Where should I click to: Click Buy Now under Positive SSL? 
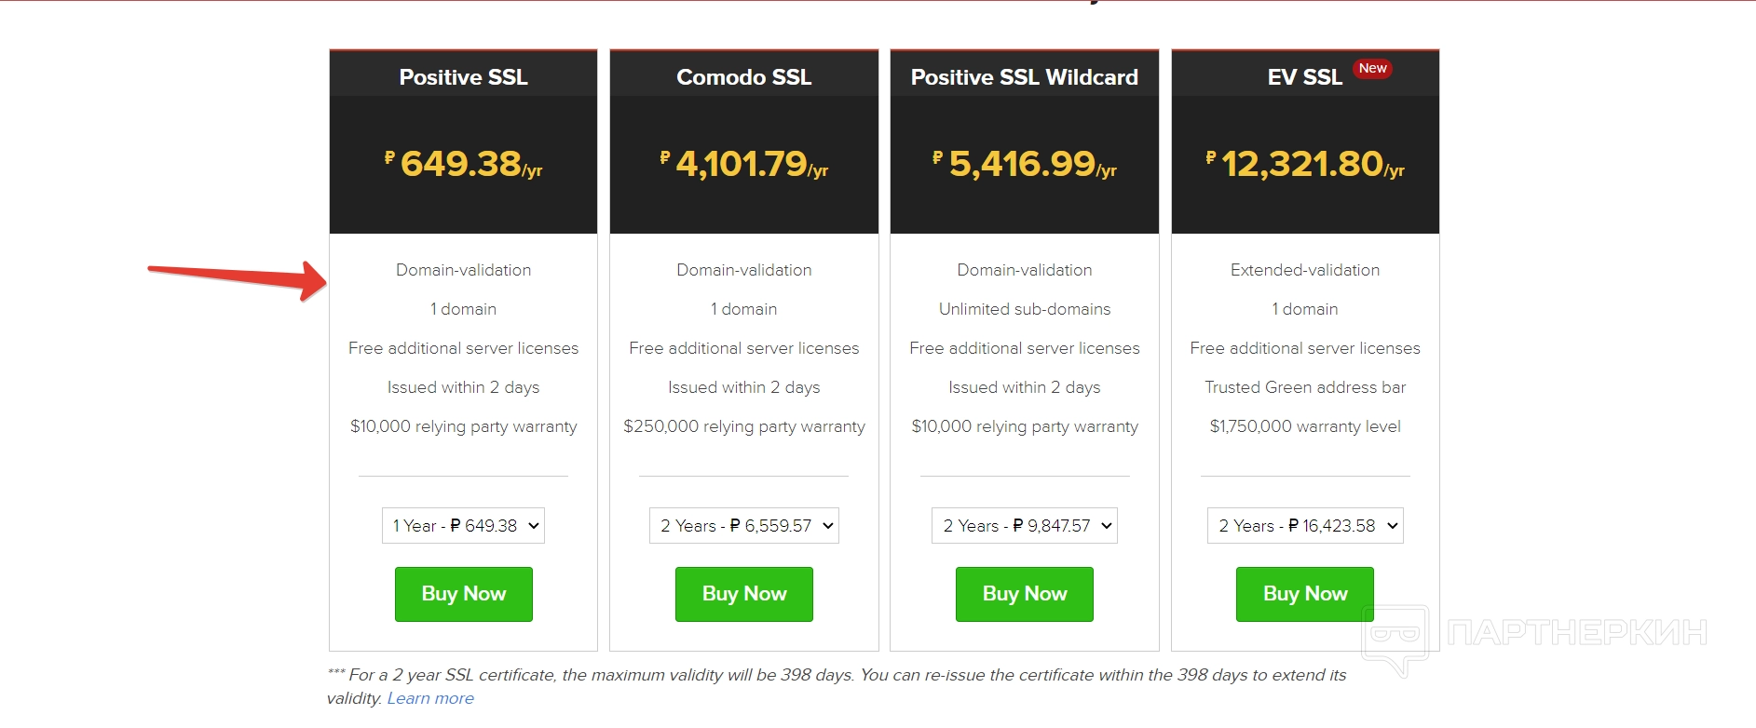coord(463,594)
